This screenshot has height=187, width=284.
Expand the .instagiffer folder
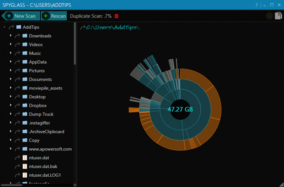11,123
